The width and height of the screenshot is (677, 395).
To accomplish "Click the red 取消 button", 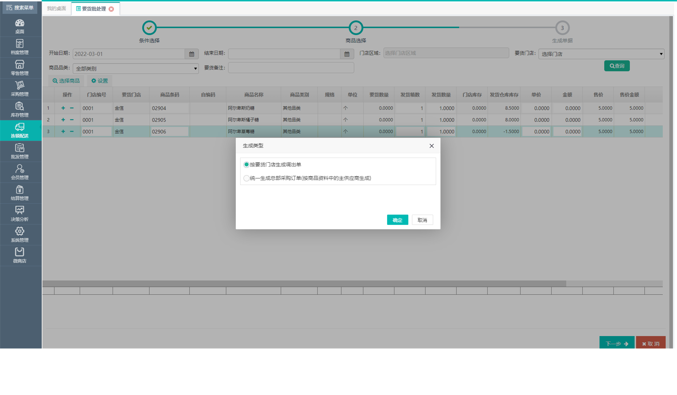I will [x=651, y=343].
